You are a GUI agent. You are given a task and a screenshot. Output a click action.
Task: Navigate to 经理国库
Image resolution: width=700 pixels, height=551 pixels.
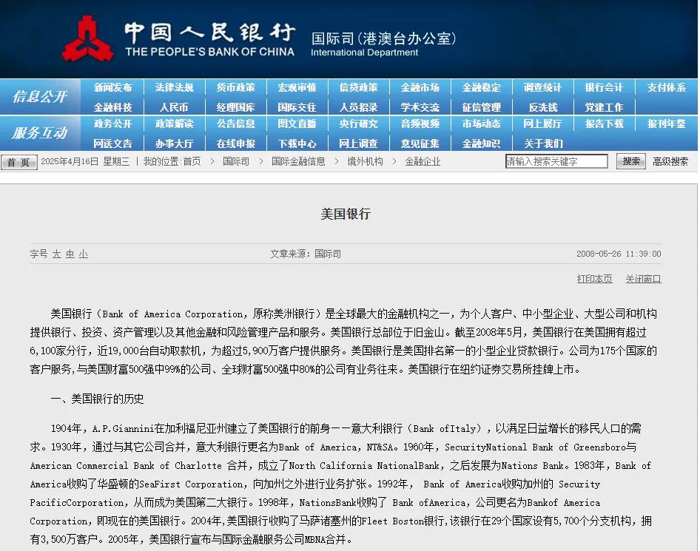coord(236,107)
